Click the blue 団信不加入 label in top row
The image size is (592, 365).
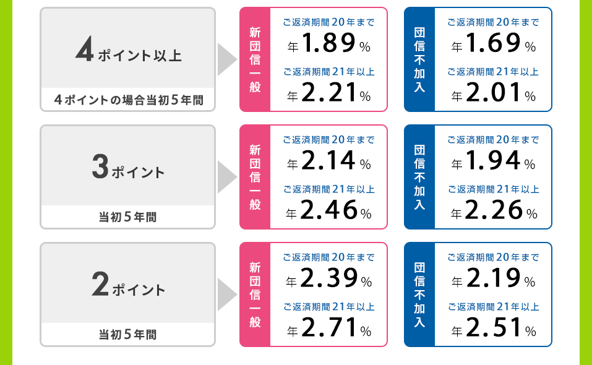click(x=419, y=59)
